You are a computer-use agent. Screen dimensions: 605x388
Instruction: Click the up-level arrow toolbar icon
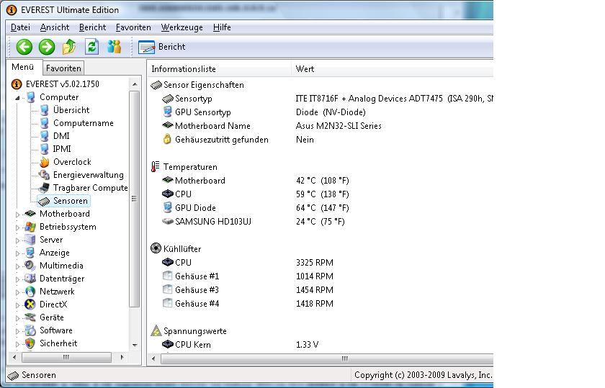point(69,47)
